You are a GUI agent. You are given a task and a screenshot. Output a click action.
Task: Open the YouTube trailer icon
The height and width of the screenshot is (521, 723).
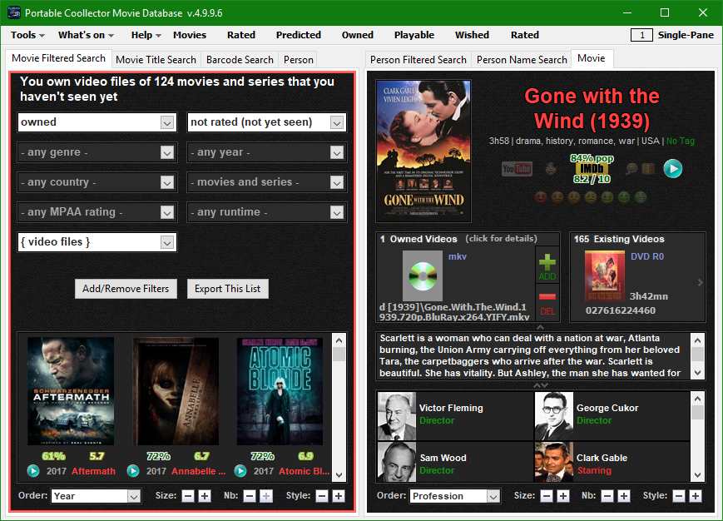pos(517,169)
